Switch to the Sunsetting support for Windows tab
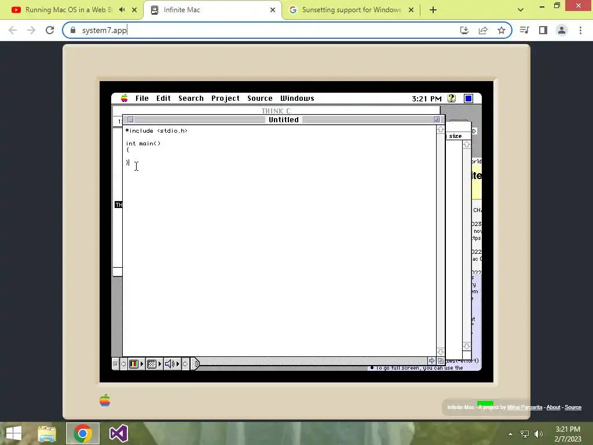The image size is (593, 445). pos(351,10)
